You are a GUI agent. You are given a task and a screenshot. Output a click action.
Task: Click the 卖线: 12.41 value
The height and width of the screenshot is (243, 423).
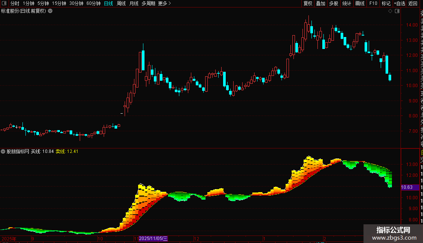(67, 151)
